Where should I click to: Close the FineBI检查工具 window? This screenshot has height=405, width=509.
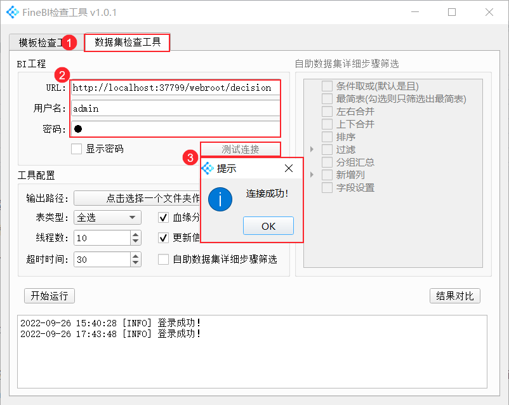tap(489, 12)
